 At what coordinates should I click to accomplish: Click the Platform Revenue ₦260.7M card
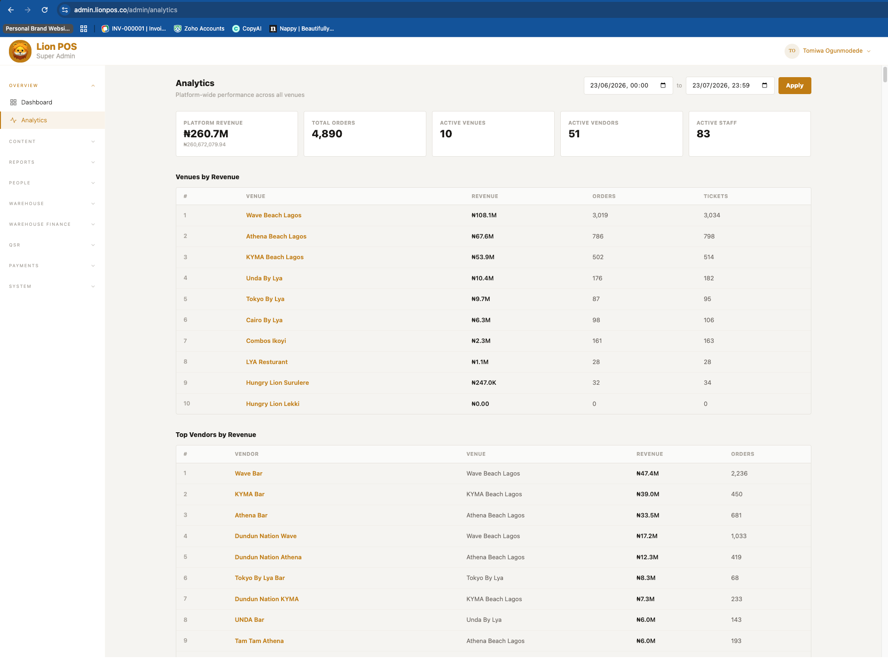click(236, 134)
